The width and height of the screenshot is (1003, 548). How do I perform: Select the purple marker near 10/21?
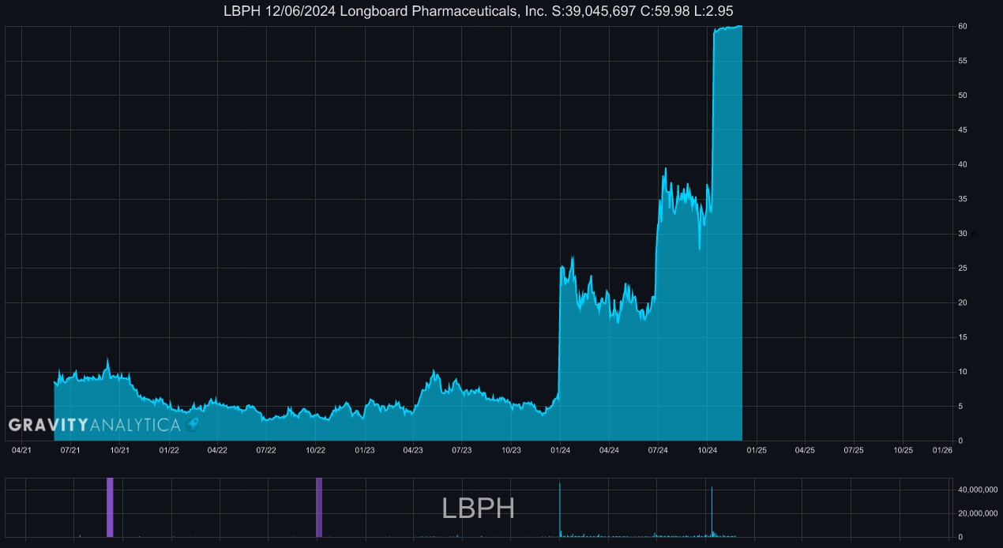[x=110, y=507]
